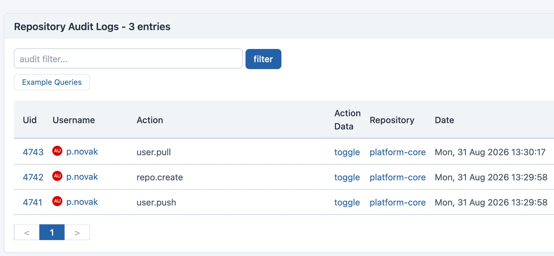The width and height of the screenshot is (554, 256).
Task: Click the date in the repo.create row
Action: coord(491,177)
